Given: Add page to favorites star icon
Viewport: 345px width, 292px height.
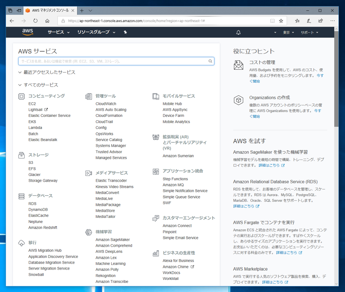Looking at the screenshot, I should 281,21.
